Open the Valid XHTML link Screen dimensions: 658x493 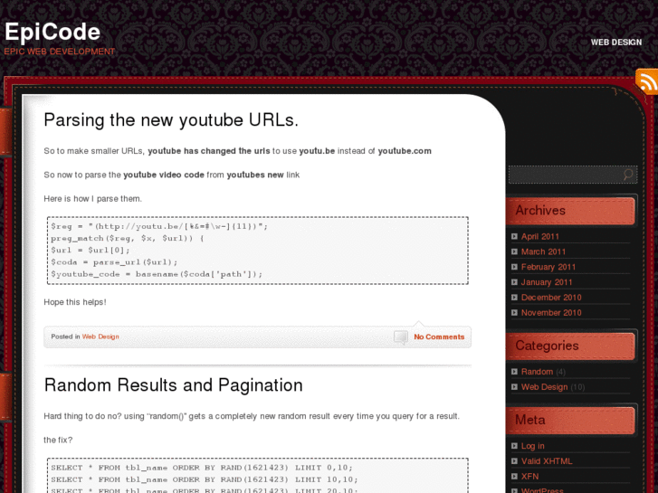547,461
